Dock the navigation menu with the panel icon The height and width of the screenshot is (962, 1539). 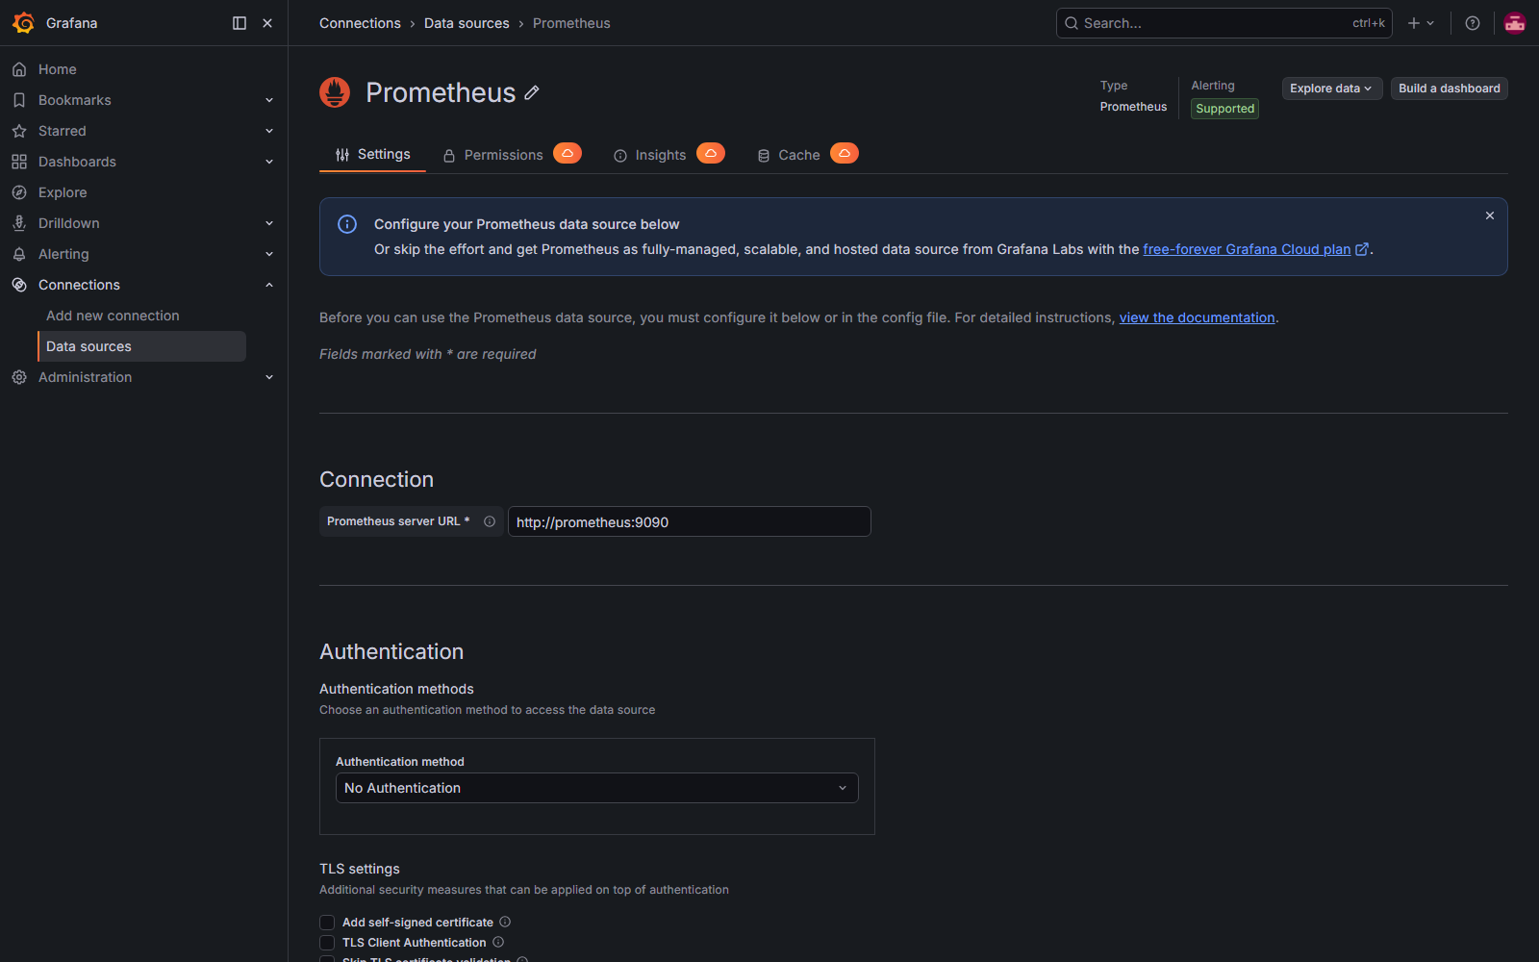click(x=240, y=23)
